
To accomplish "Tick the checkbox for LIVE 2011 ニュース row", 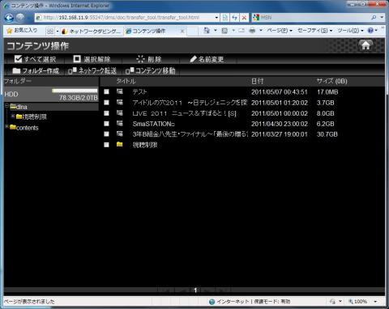I will pos(106,113).
